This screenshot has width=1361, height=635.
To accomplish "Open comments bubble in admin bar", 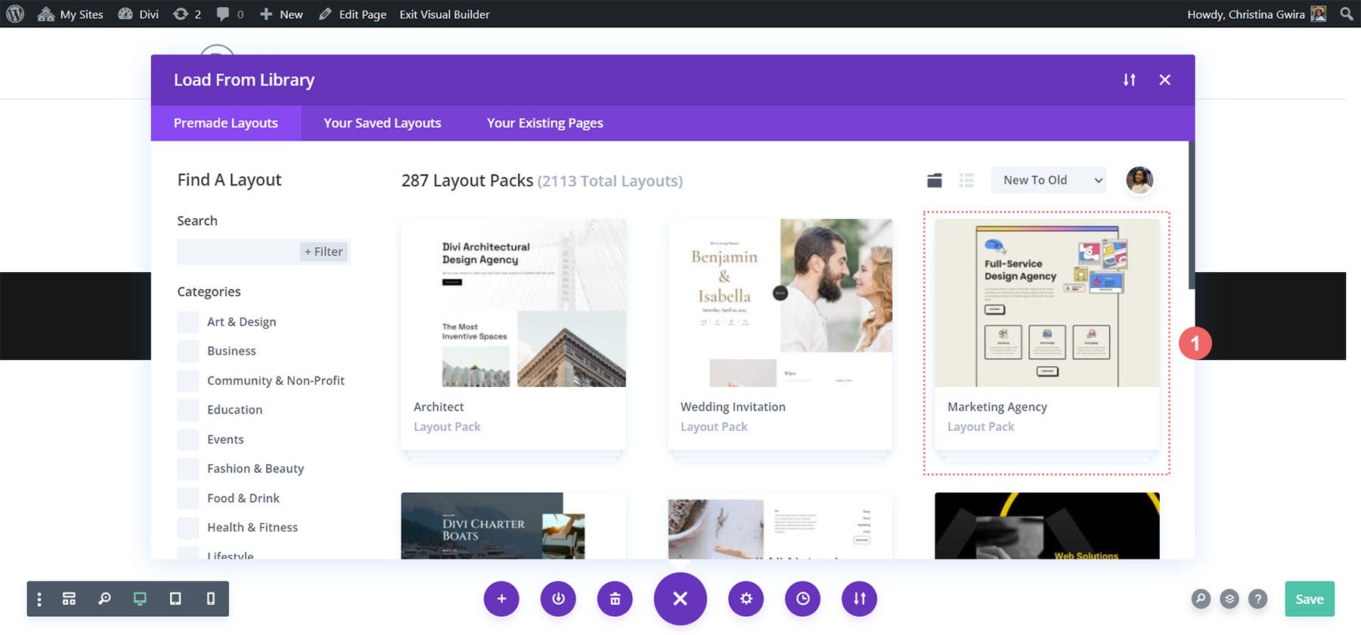I will point(230,14).
